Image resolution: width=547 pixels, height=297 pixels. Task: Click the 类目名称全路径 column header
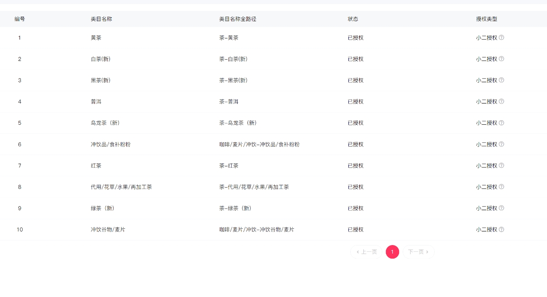[x=238, y=19]
